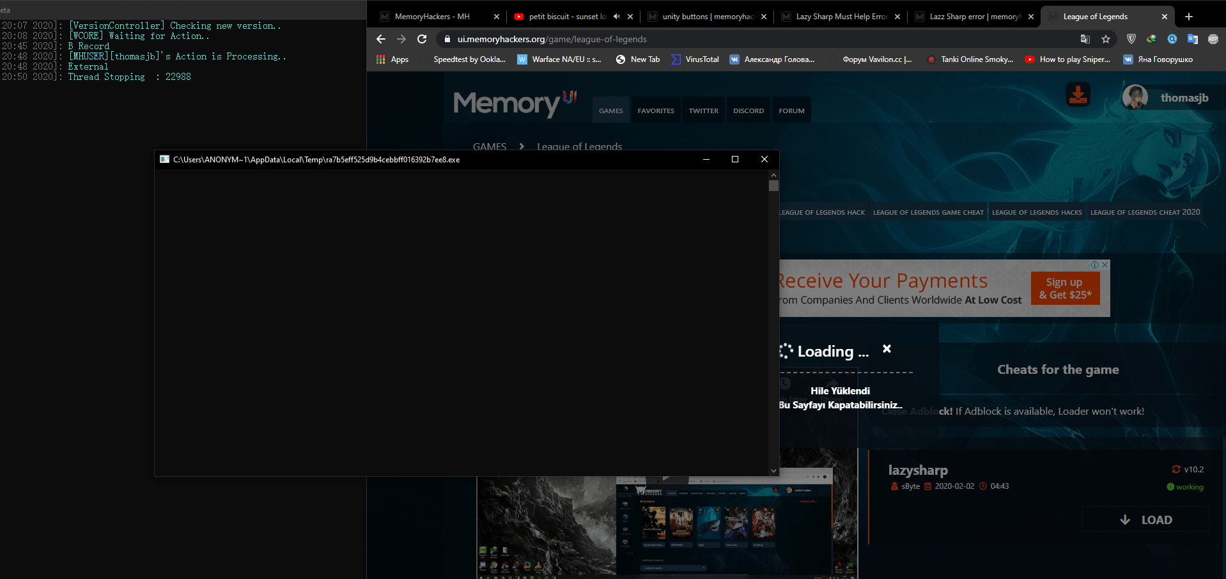Click the GAMES breadcrumb link
1226x579 pixels.
pos(490,146)
